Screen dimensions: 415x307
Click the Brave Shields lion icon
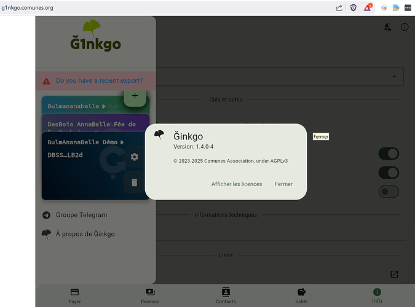tap(354, 8)
